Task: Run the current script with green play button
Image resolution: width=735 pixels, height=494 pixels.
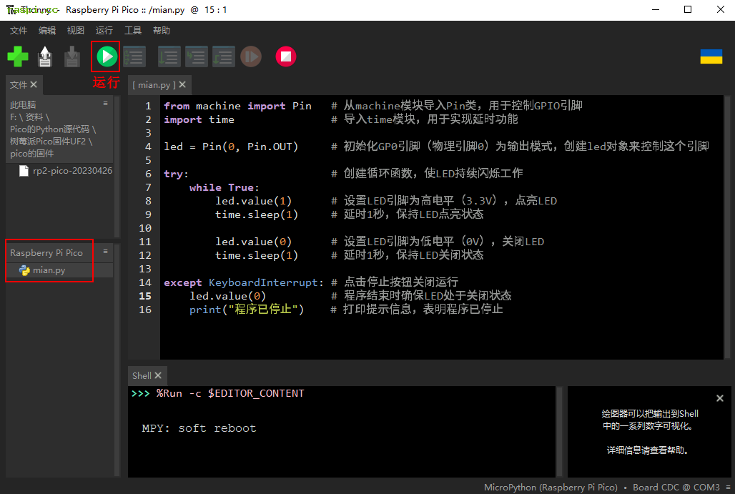Action: click(x=106, y=56)
